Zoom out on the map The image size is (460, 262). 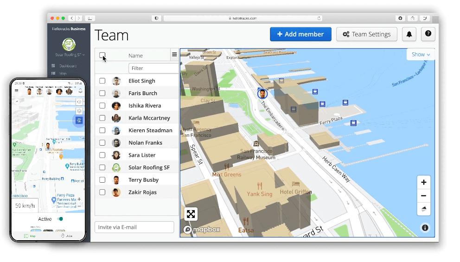423,196
